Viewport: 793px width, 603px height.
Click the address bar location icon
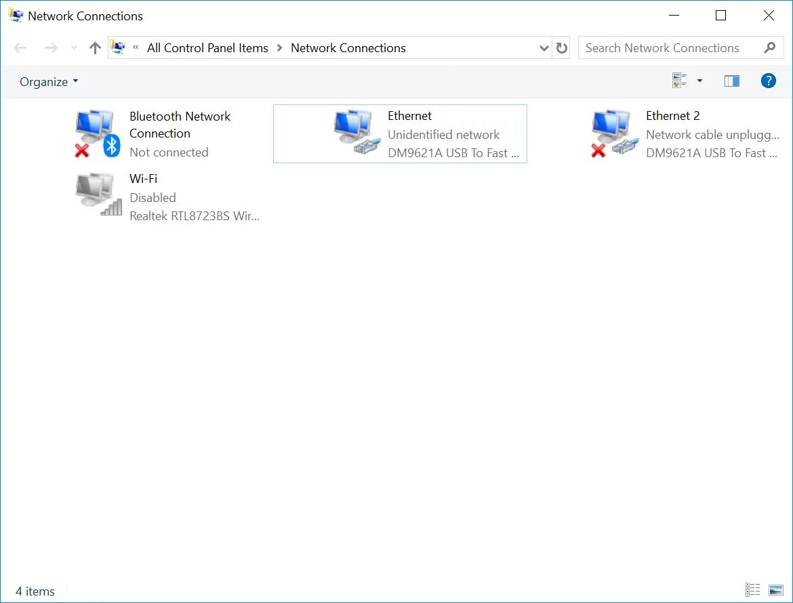coord(118,47)
